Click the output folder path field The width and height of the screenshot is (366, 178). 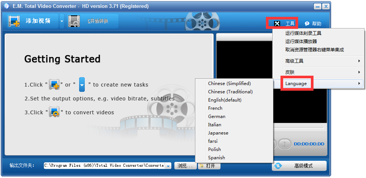coord(104,166)
